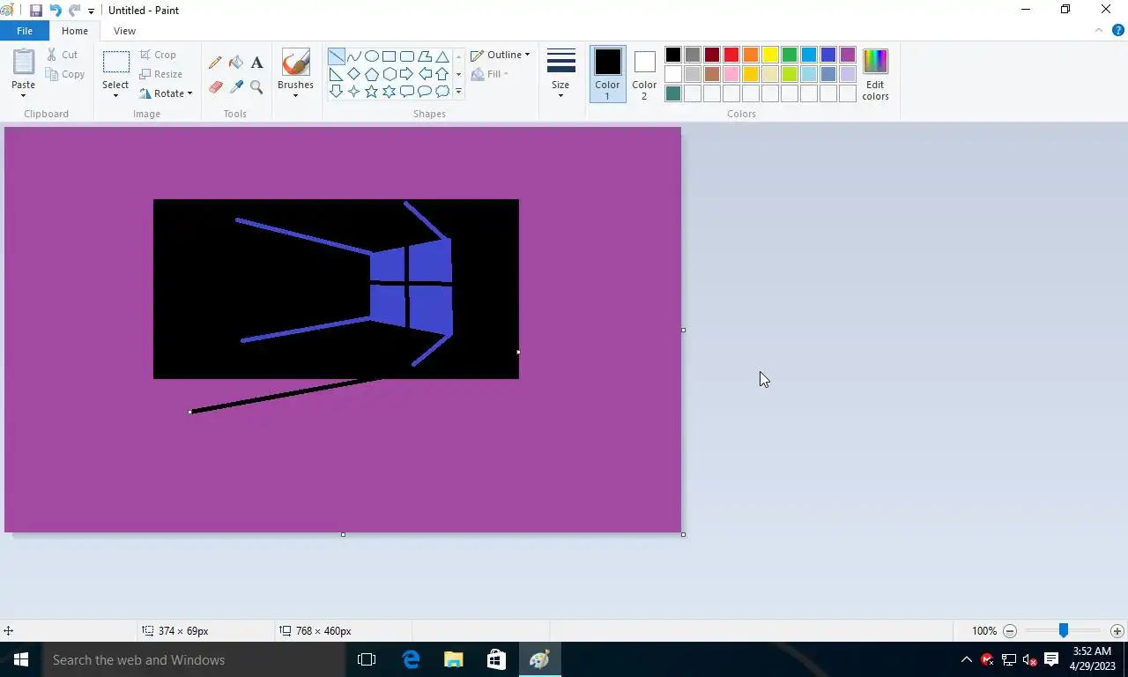Choose the Pentagon shape

(372, 74)
